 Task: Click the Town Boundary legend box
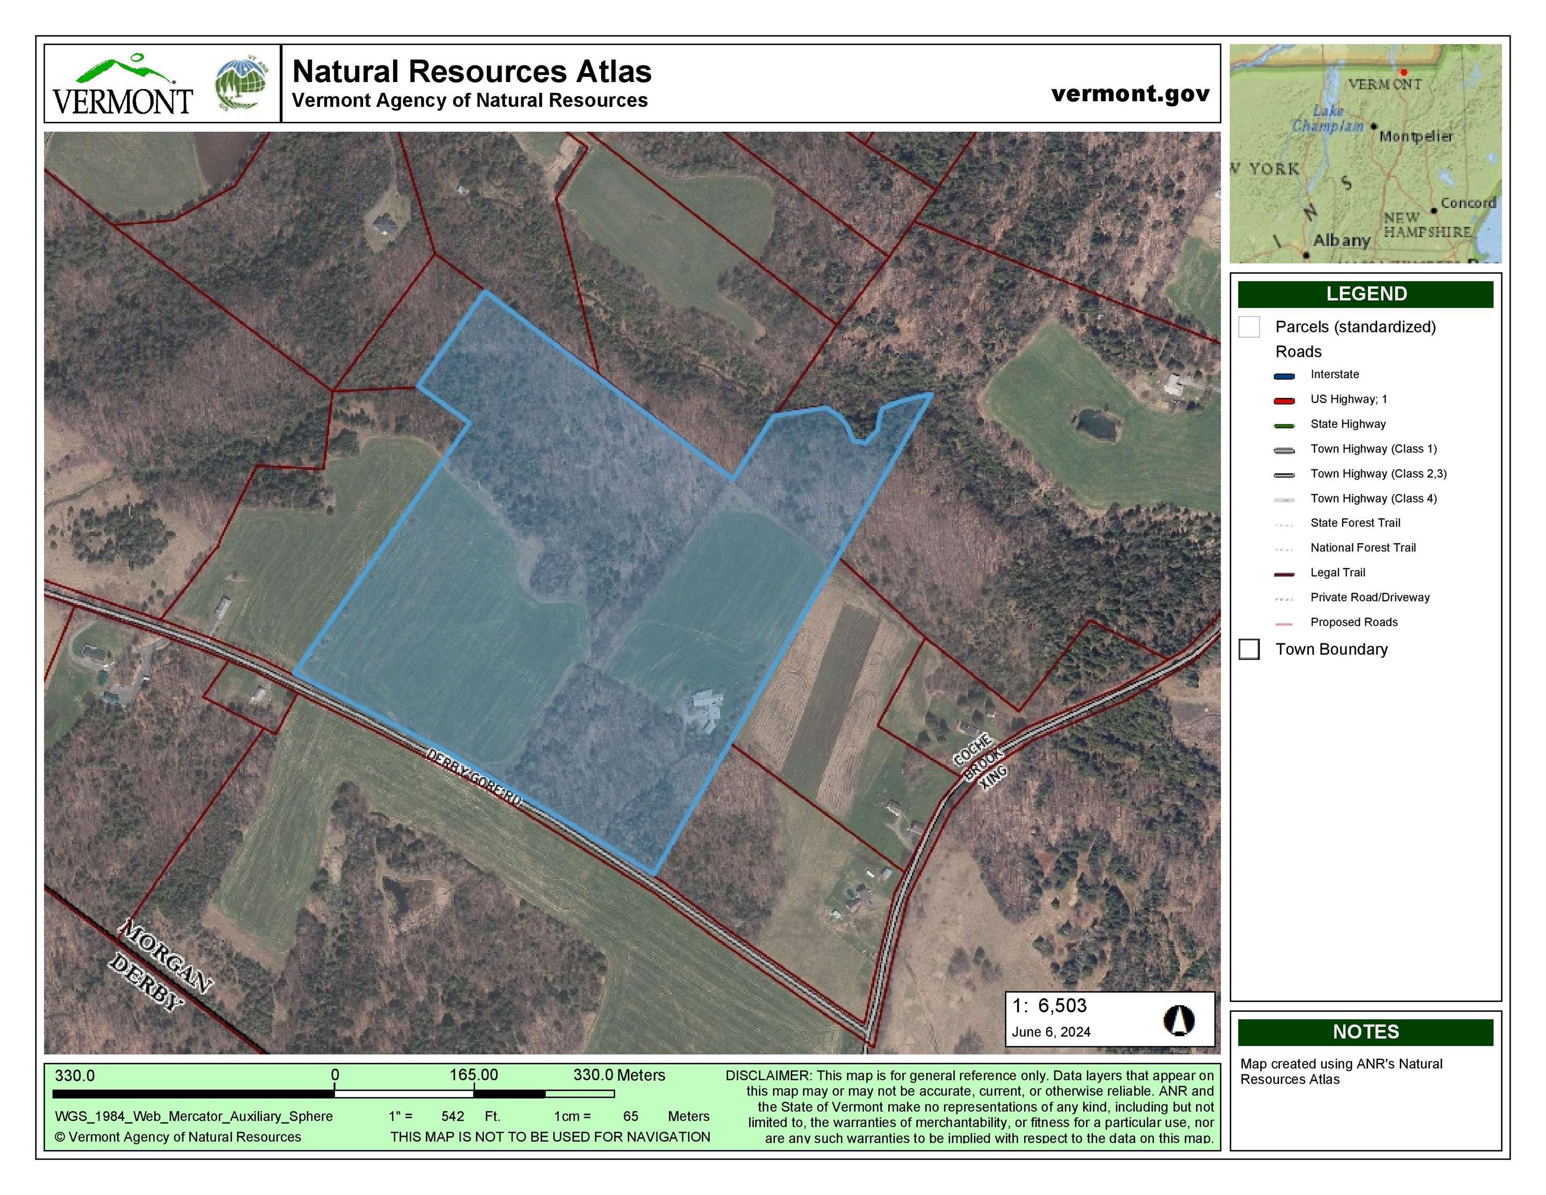[x=1249, y=649]
